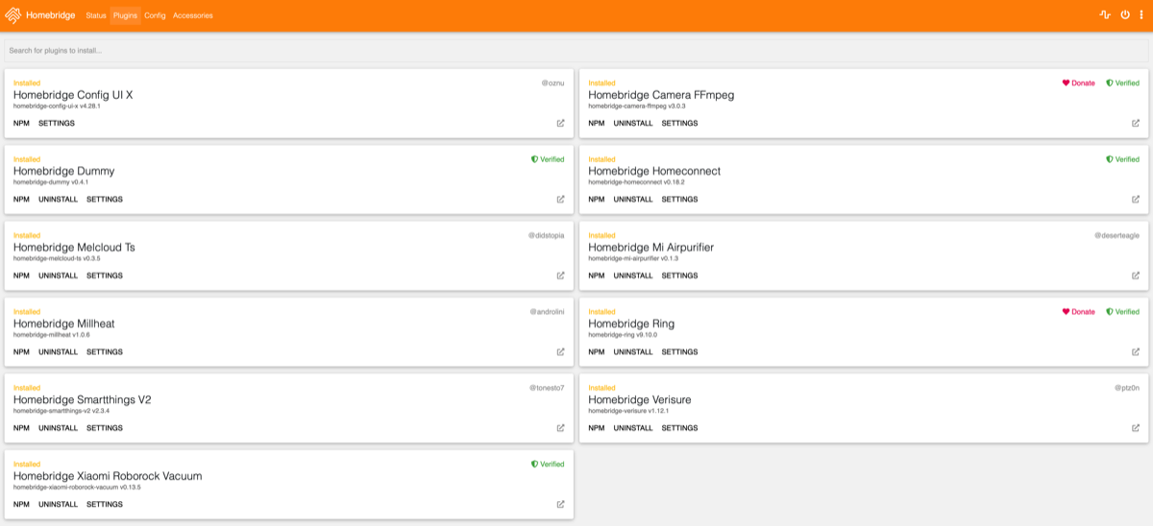Click author @androlini on Millheat card
Screen dimensions: 1153x526
coord(548,312)
